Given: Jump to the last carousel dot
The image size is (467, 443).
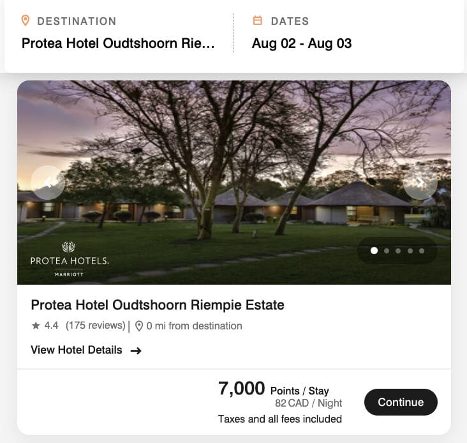Looking at the screenshot, I should (x=422, y=251).
